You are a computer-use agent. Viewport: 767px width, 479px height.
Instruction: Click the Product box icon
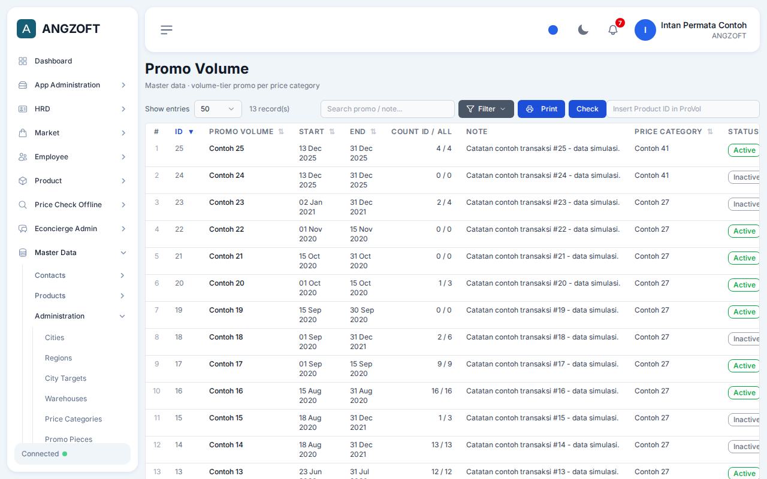point(23,181)
